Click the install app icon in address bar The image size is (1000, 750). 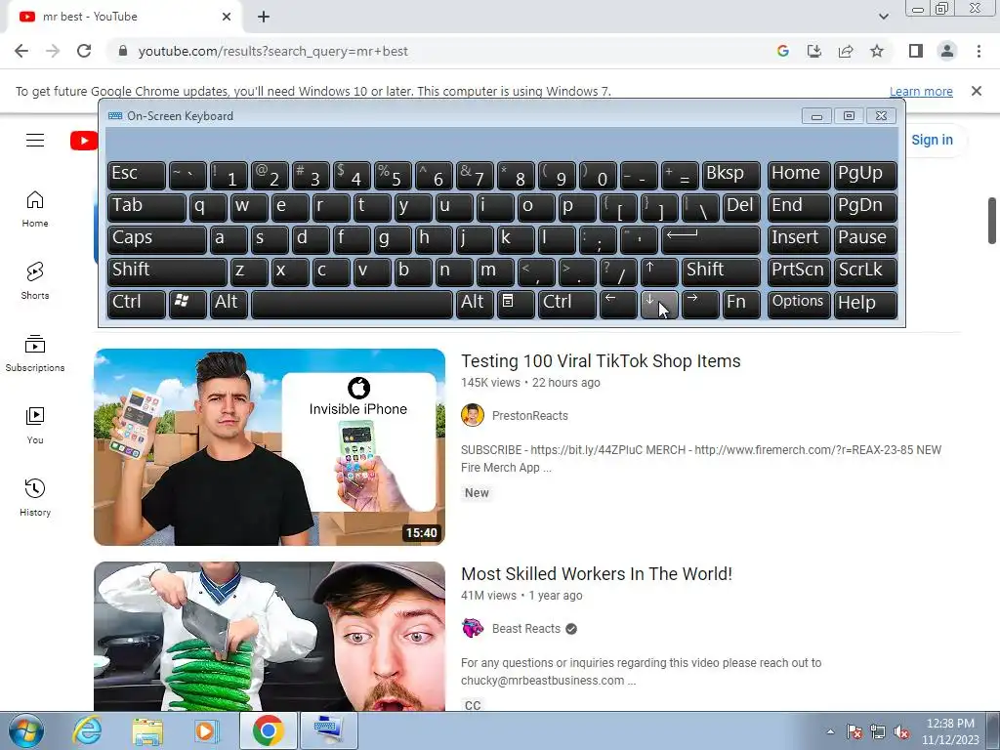point(814,51)
